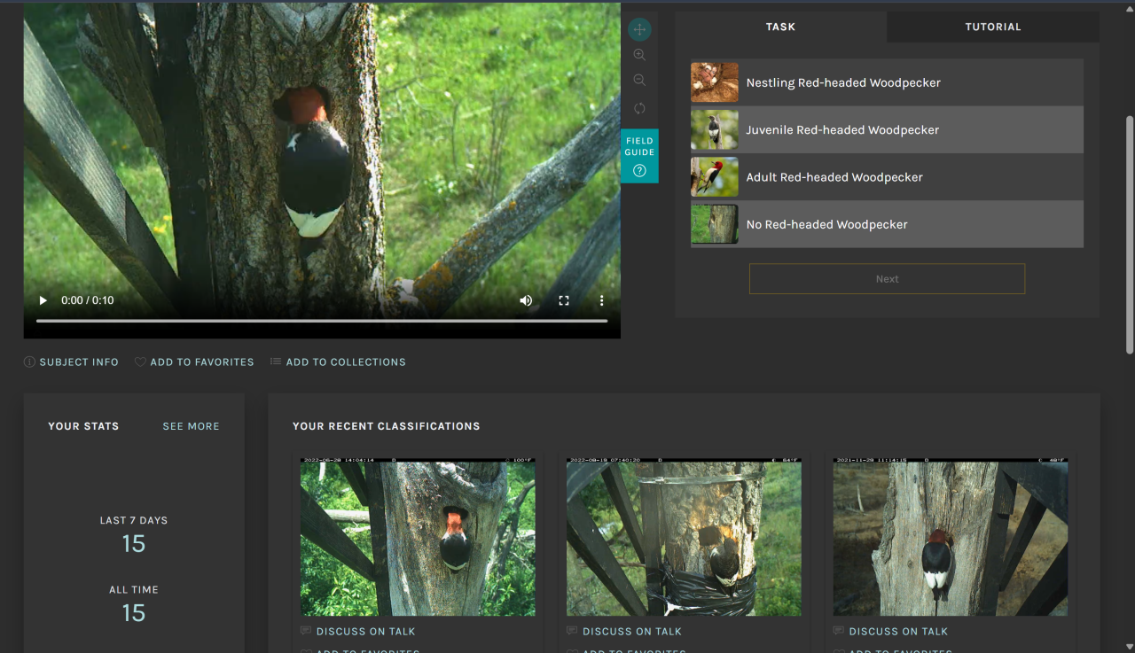1135x653 pixels.
Task: Click the Adult woodpecker thumbnail image
Action: (x=715, y=177)
